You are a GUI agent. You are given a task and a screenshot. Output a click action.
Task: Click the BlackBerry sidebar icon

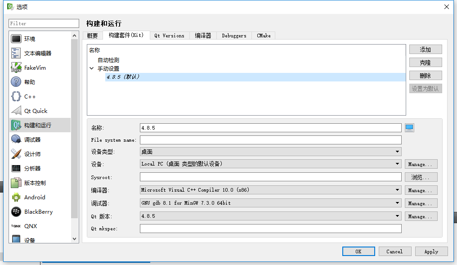tap(16, 211)
